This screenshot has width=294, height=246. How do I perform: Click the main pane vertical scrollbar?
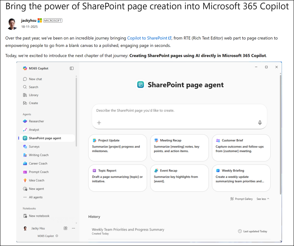pyautogui.click(x=280, y=135)
